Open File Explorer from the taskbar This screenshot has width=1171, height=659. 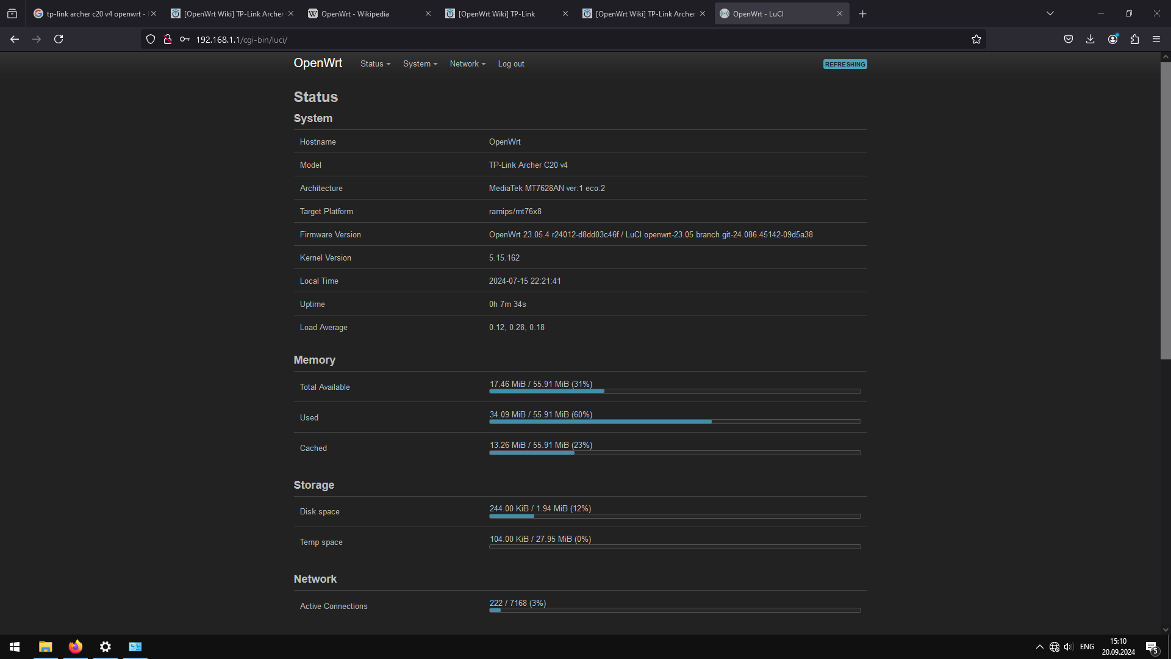pyautogui.click(x=45, y=646)
